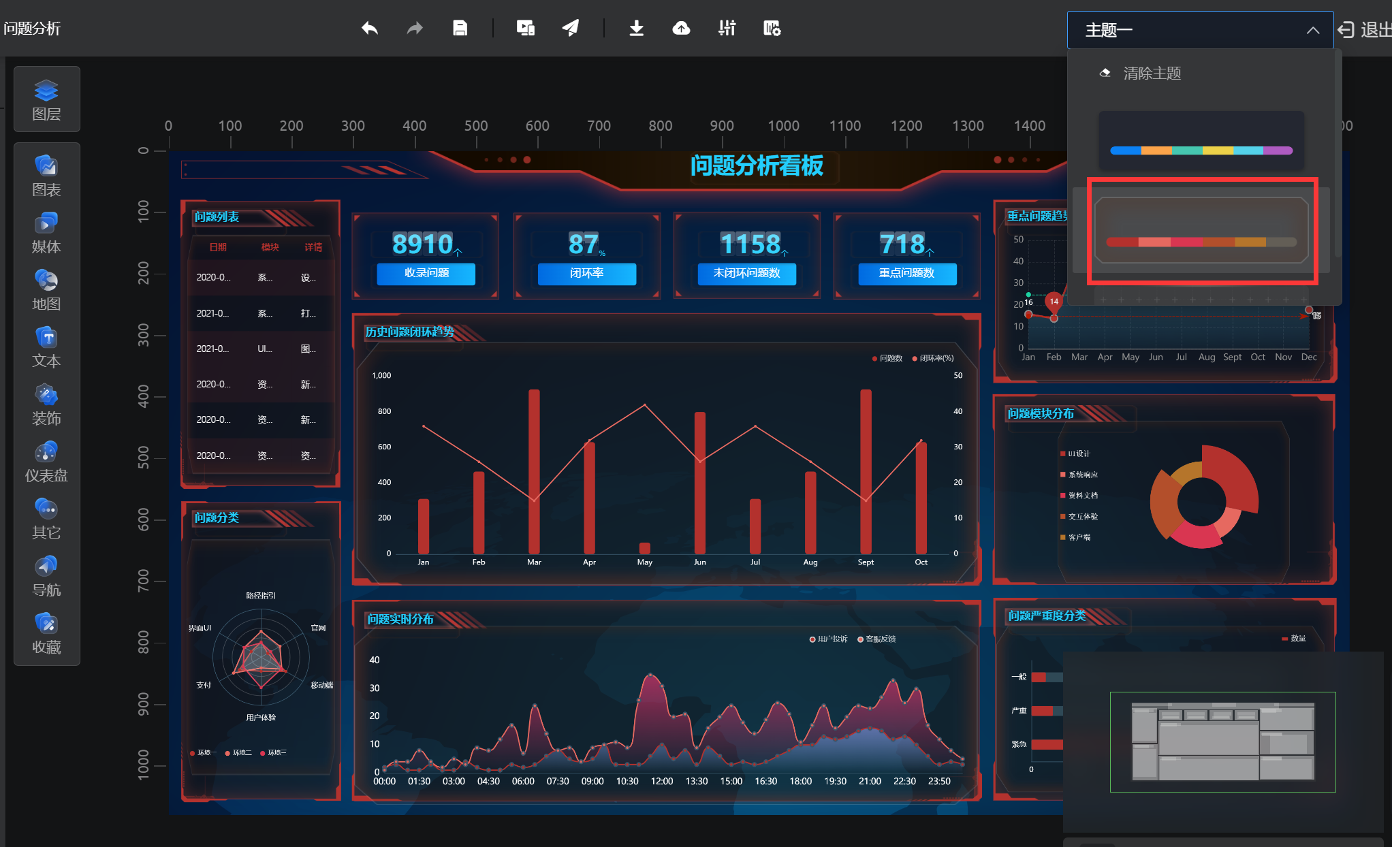Choose the multicolor blue theme swatch
The image size is (1392, 847).
(x=1201, y=141)
